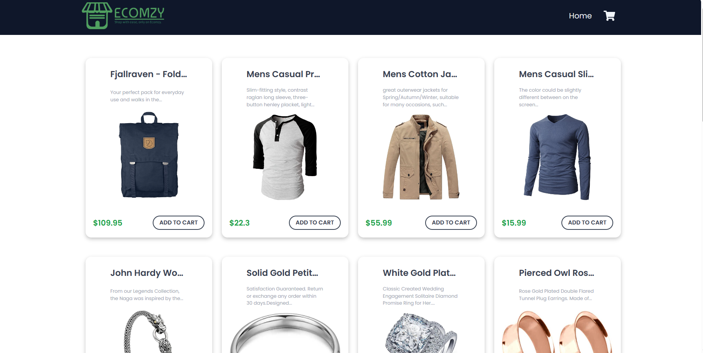Screen dimensions: 703x353
Task: Add Mens Casual Premium shirt to cart
Action: coord(315,223)
